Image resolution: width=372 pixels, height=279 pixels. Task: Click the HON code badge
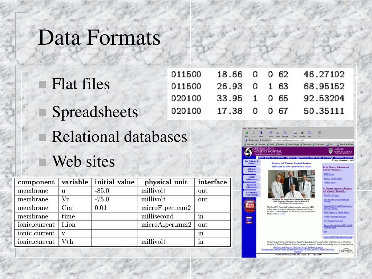[249, 220]
